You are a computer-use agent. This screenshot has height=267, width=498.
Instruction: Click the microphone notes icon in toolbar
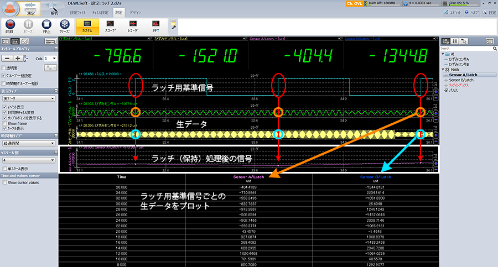point(173,25)
